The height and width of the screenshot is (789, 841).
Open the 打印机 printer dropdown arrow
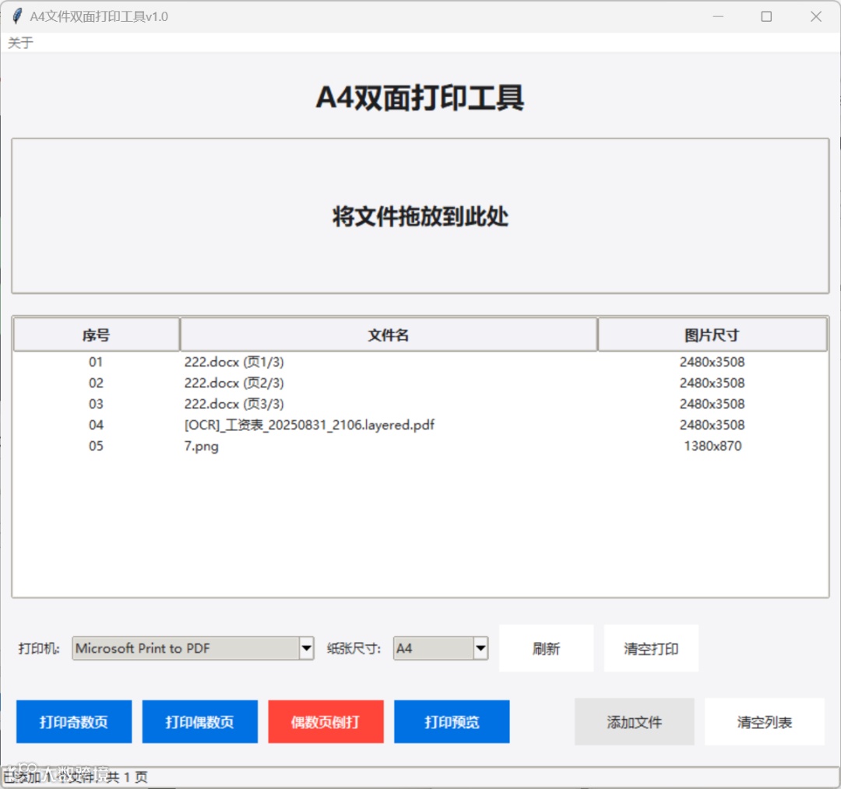[306, 648]
